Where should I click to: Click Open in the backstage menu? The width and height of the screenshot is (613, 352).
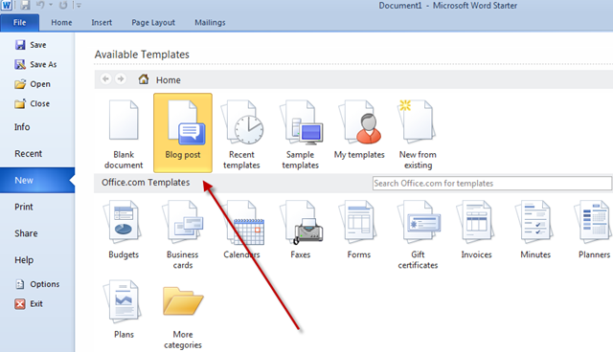[33, 84]
